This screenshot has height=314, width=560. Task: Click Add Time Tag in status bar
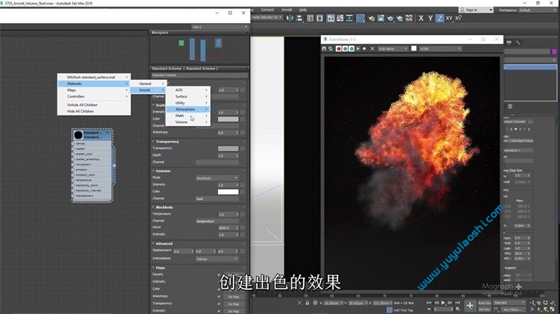pyautogui.click(x=403, y=310)
